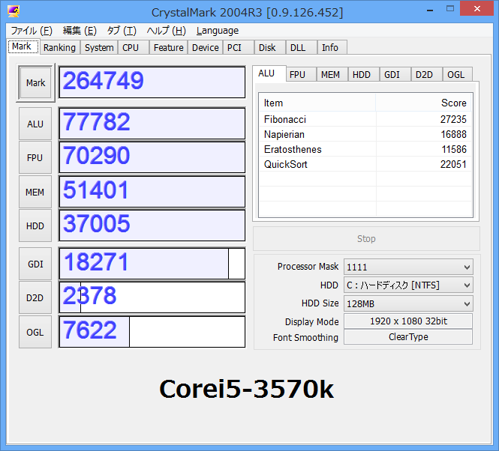Open the HDD drive selection dropdown

tap(408, 285)
